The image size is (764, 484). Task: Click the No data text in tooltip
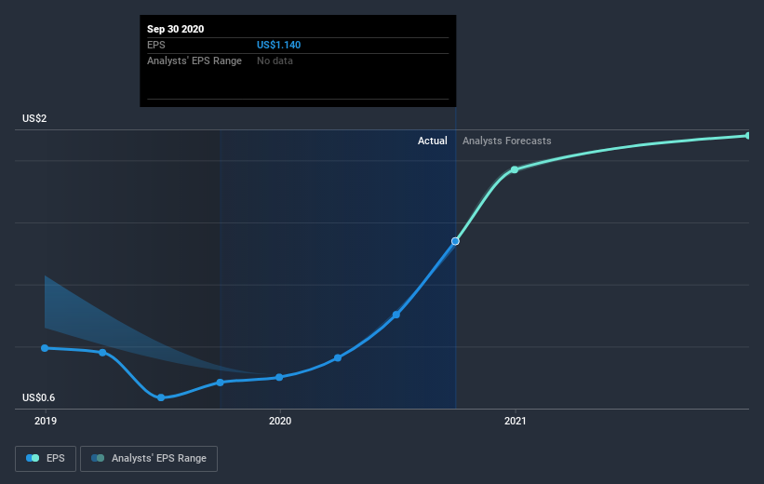coord(275,60)
